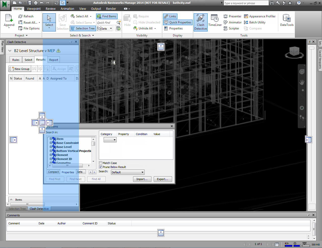Click the vertical slider in the viewport

click(312, 48)
